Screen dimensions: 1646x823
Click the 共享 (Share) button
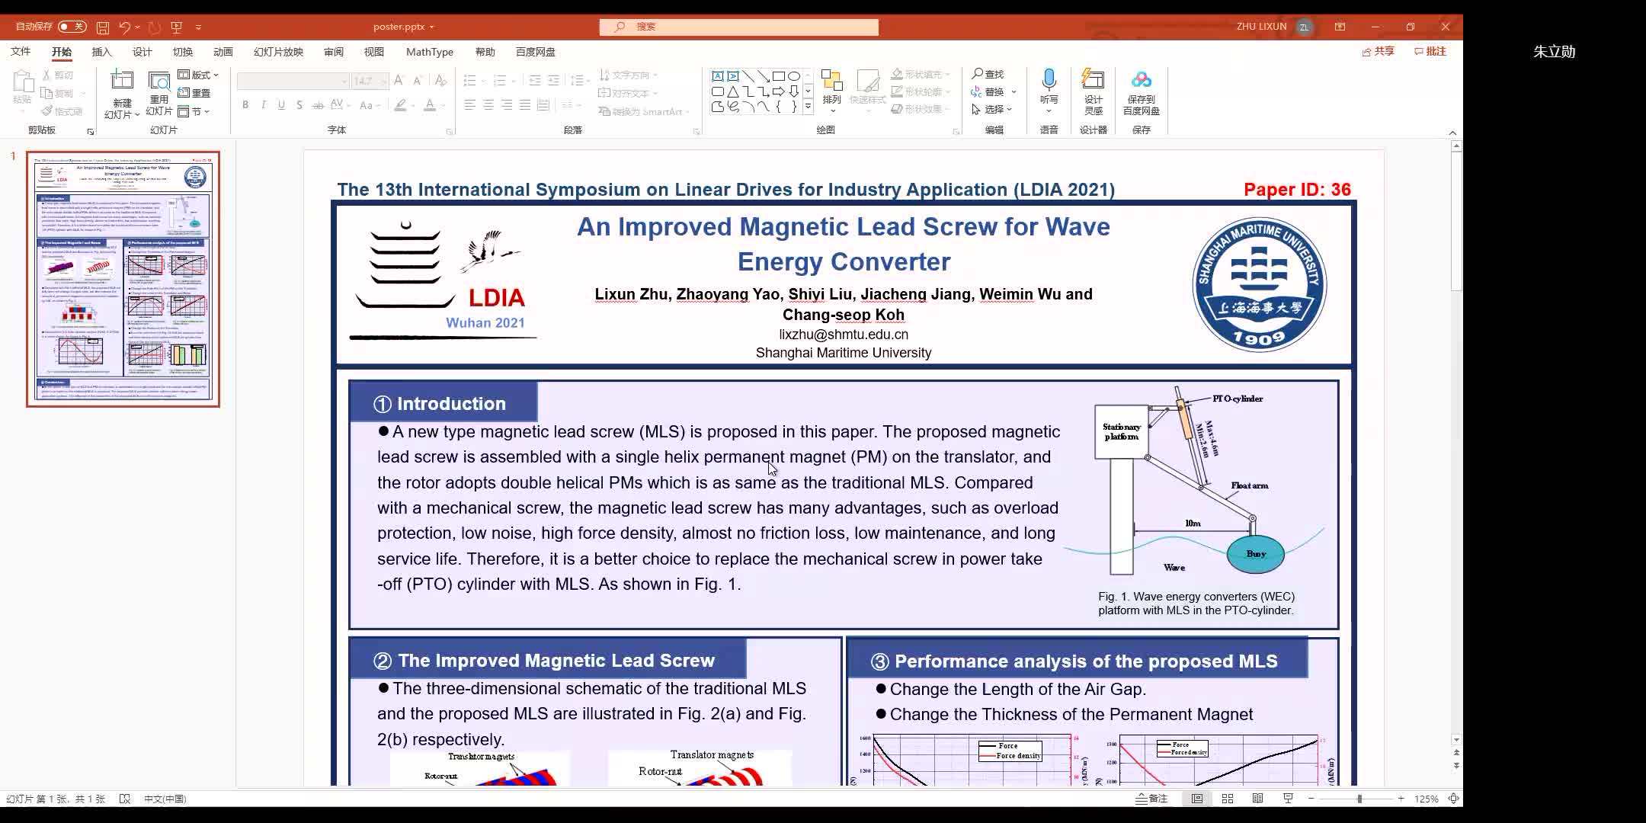1378,52
